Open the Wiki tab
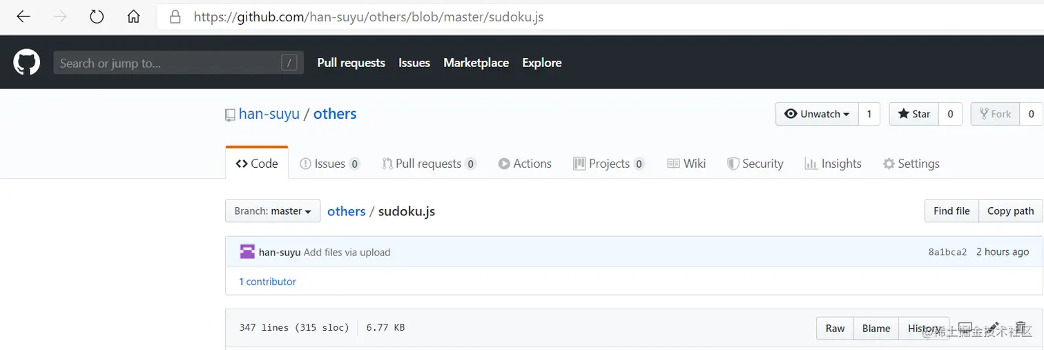This screenshot has width=1044, height=350. pyautogui.click(x=686, y=164)
